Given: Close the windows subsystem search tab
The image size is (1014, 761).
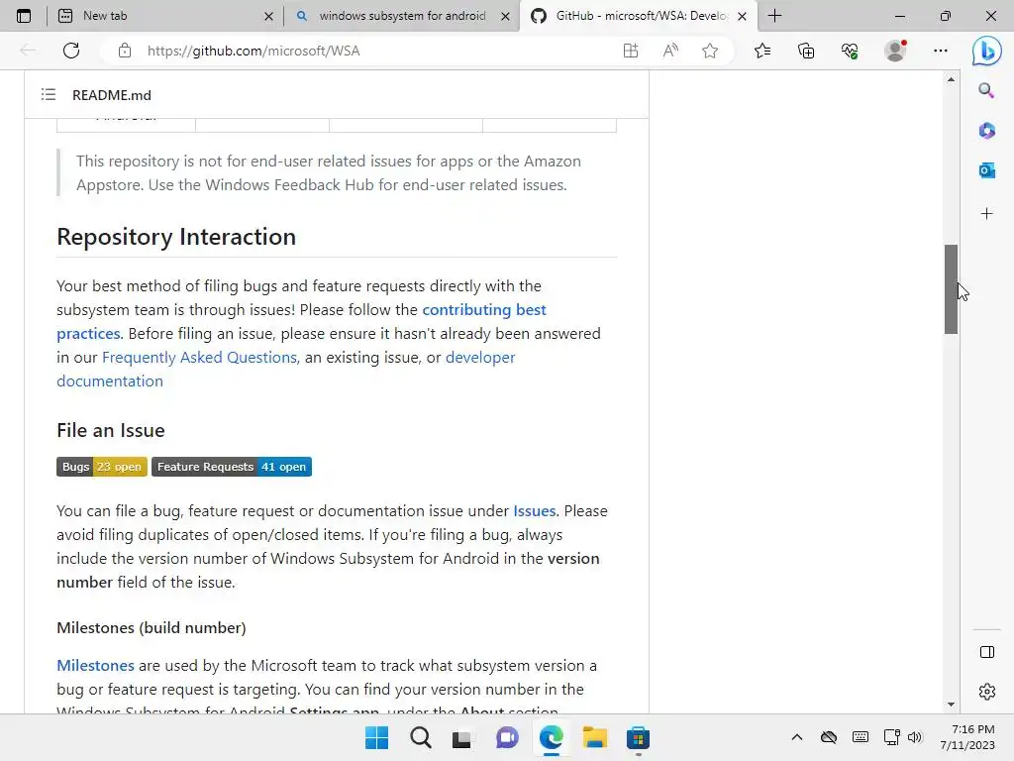Looking at the screenshot, I should 506,16.
